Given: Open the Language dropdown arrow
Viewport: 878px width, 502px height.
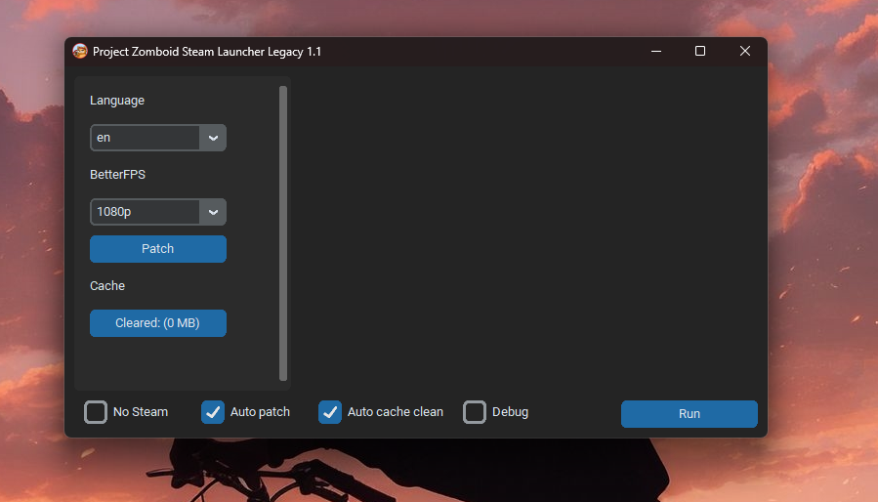Looking at the screenshot, I should tap(213, 138).
